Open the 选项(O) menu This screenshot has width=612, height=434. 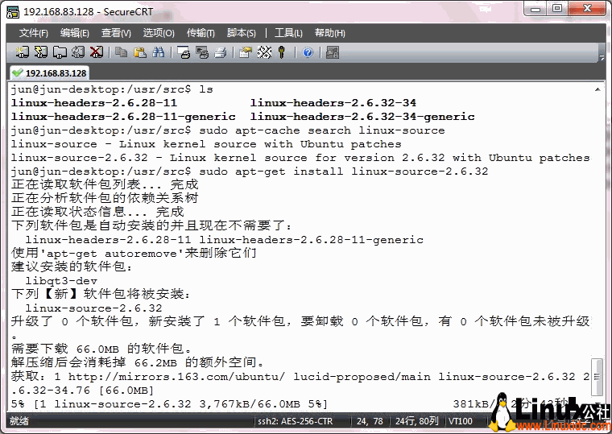pyautogui.click(x=159, y=33)
